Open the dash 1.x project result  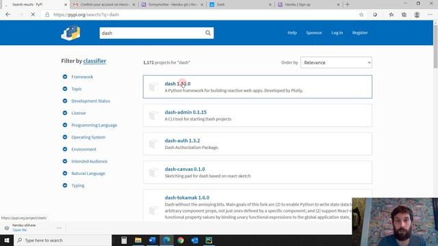pyautogui.click(x=257, y=87)
